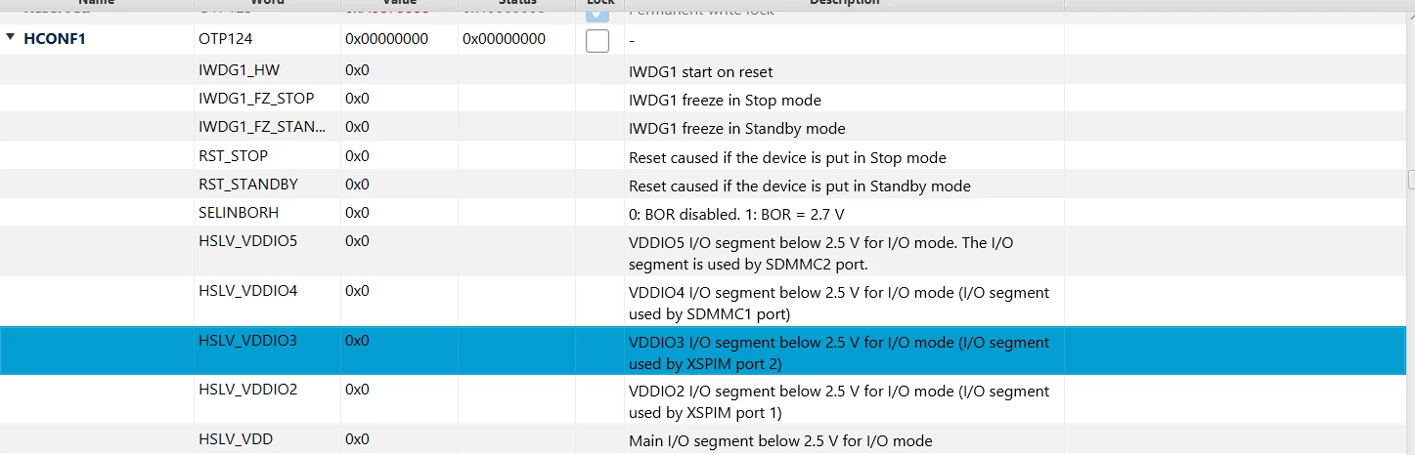Collapse the HCONF1 tree row
The image size is (1415, 455).
[11, 39]
